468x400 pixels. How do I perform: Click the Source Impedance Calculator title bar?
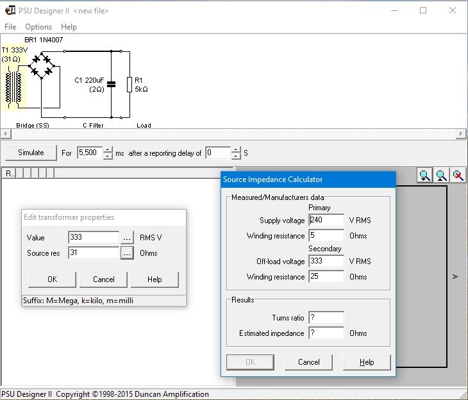pyautogui.click(x=308, y=179)
